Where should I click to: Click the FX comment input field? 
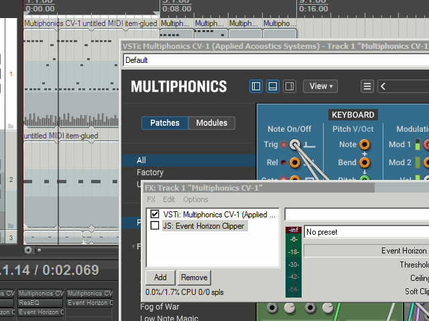(x=357, y=214)
